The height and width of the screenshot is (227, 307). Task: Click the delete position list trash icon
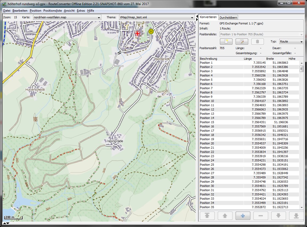(257, 42)
